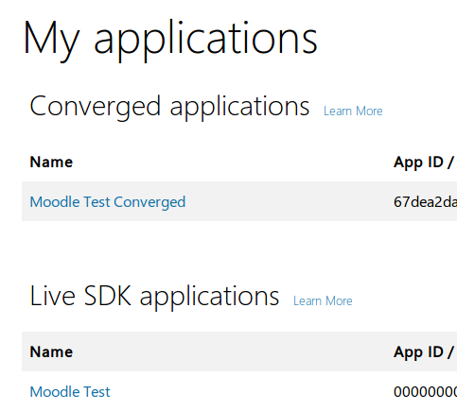
Task: Click empty space in Moodle Test Converged row
Action: 284,201
